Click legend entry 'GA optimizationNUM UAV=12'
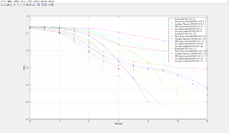Image resolution: width=229 pixels, height=133 pixels. (189, 59)
